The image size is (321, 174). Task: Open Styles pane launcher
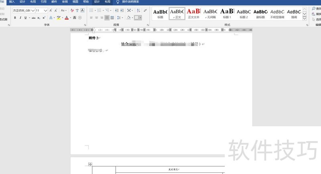[x=307, y=25]
